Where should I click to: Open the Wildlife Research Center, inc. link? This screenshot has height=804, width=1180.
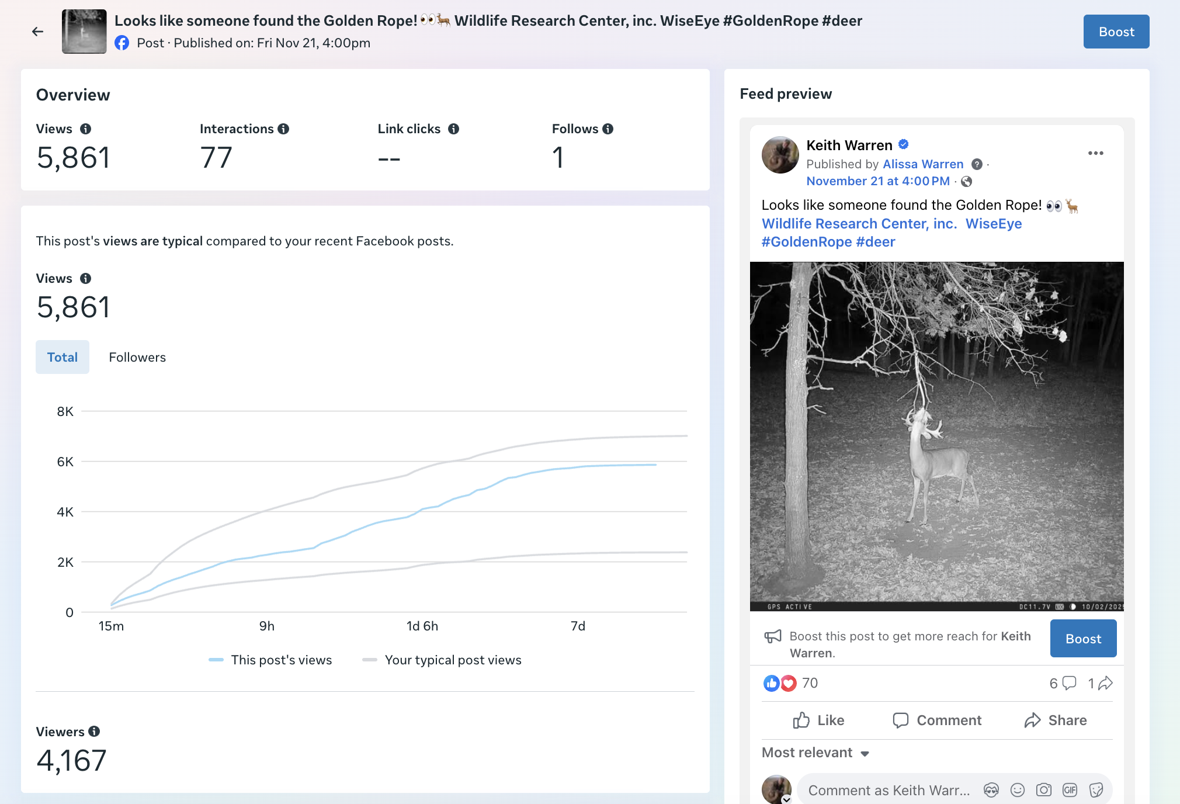pos(859,224)
